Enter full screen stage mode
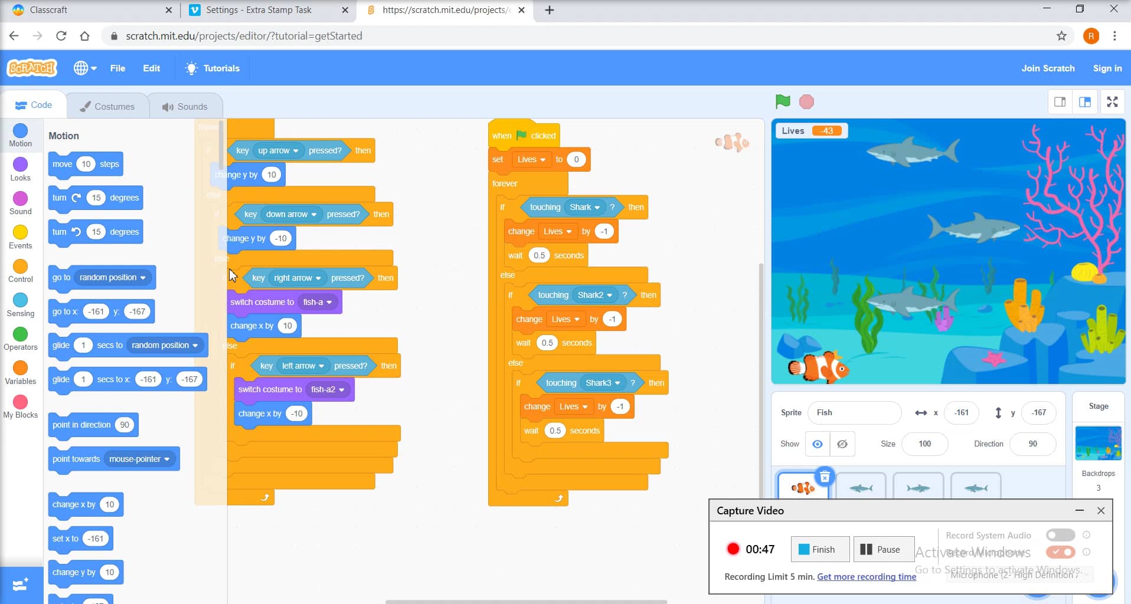 click(1112, 101)
